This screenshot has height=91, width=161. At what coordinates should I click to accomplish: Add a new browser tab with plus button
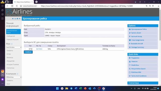[36, 2]
